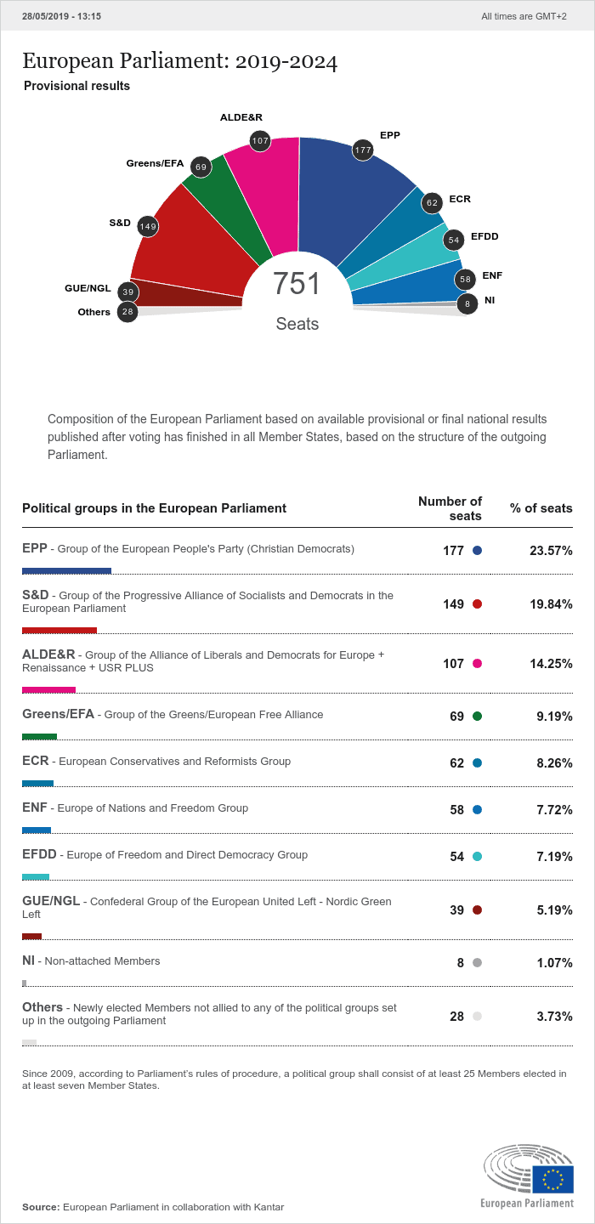Viewport: 595px width, 1224px height.
Task: Click the S&D 149 seat badge
Action: pos(148,227)
